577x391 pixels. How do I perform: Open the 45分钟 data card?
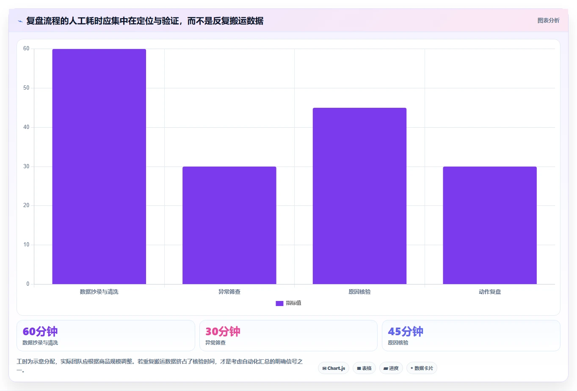click(x=471, y=336)
